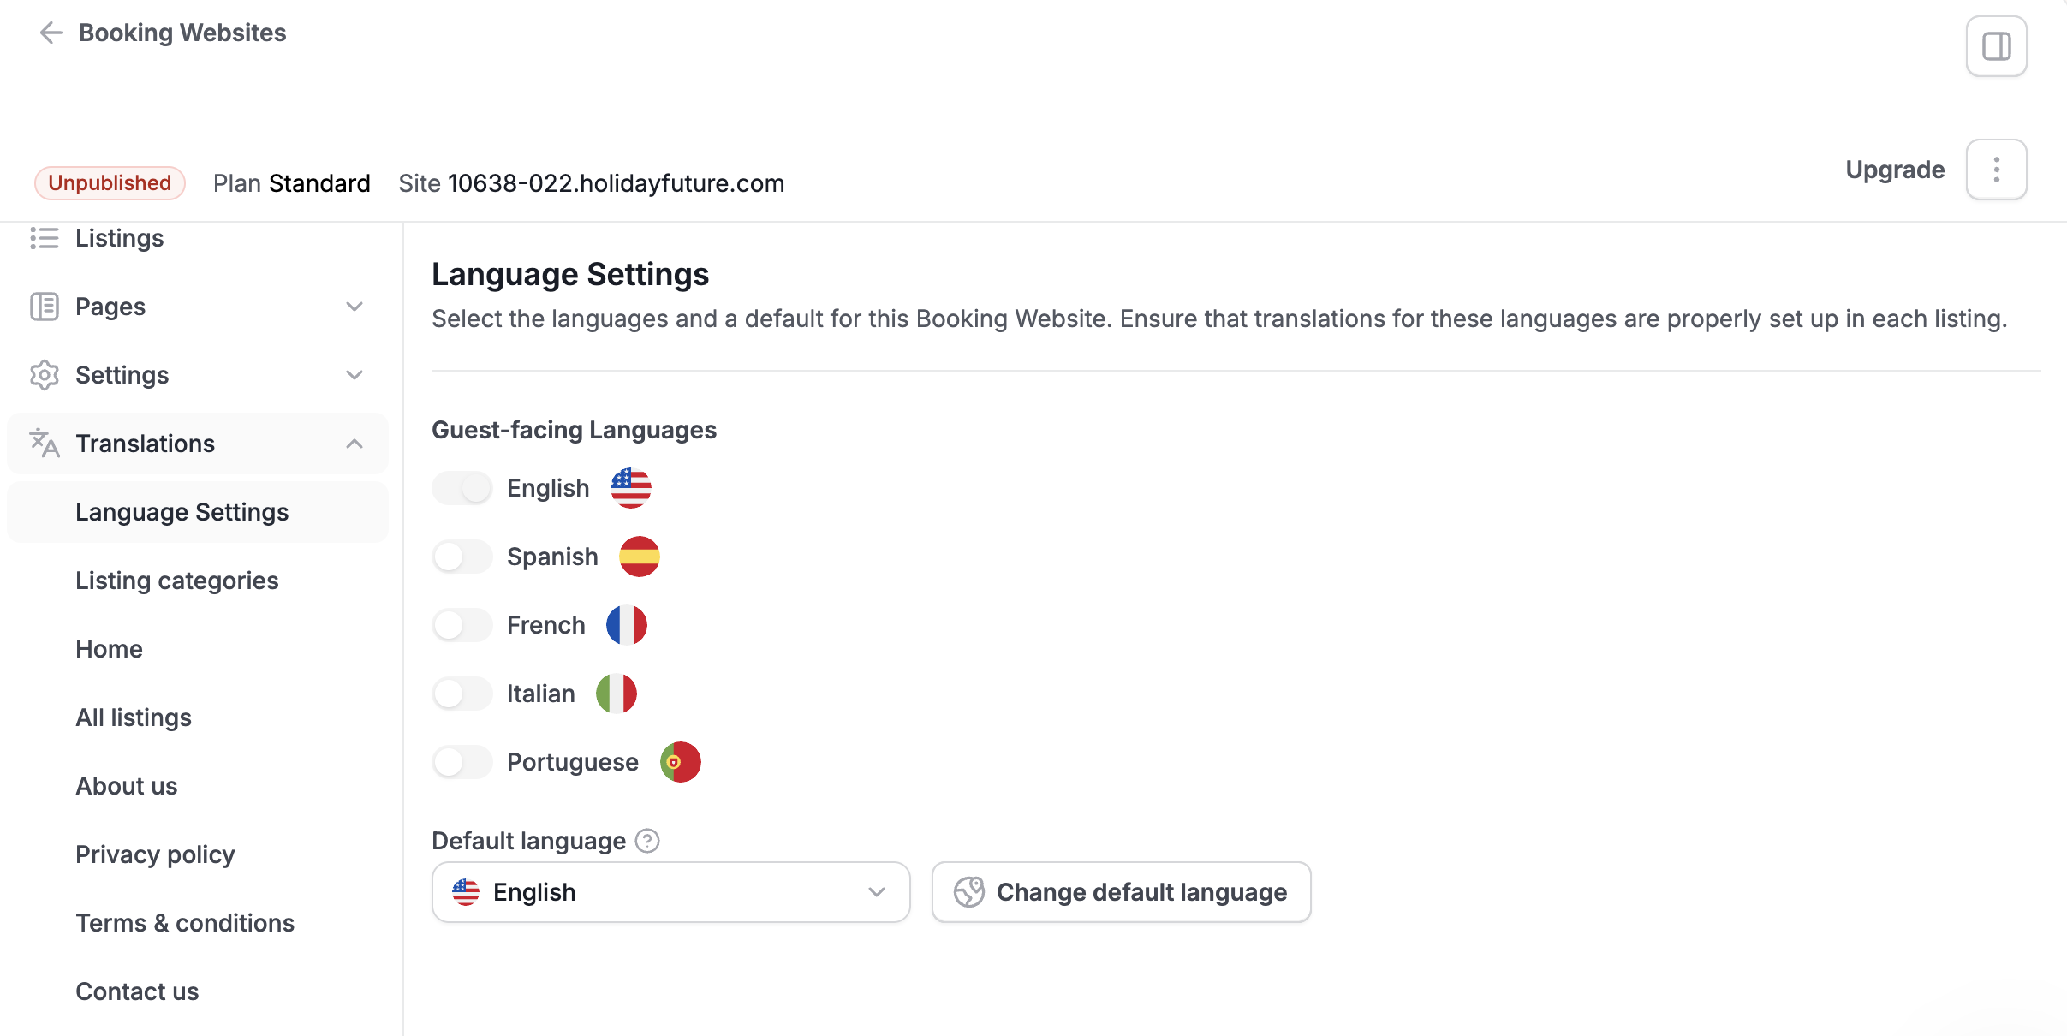Image resolution: width=2067 pixels, height=1036 pixels.
Task: Click the Pages layout icon in sidebar
Action: click(45, 307)
